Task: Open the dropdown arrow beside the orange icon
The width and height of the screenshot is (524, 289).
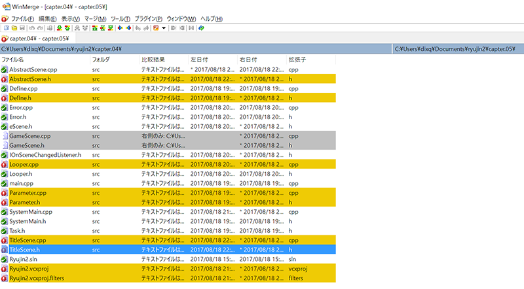Action: [164, 28]
